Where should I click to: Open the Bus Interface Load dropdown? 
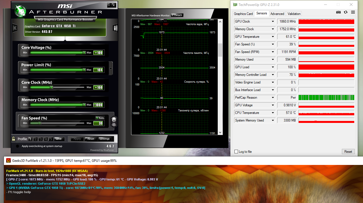click(x=273, y=90)
